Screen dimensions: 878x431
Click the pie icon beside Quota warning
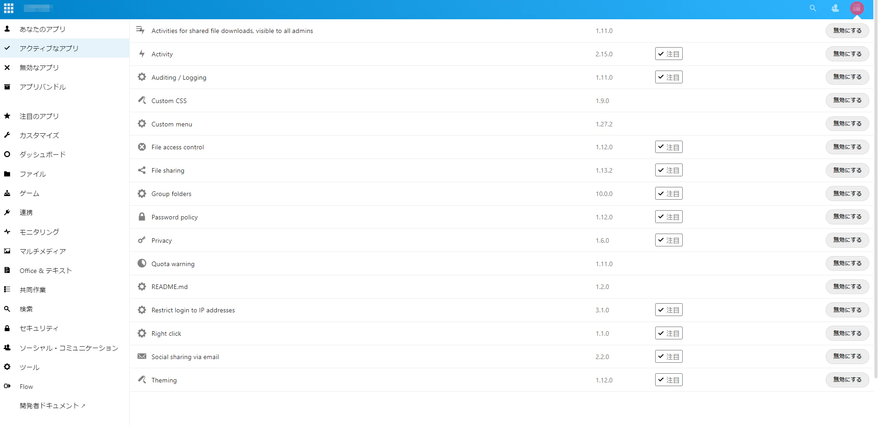pos(142,263)
